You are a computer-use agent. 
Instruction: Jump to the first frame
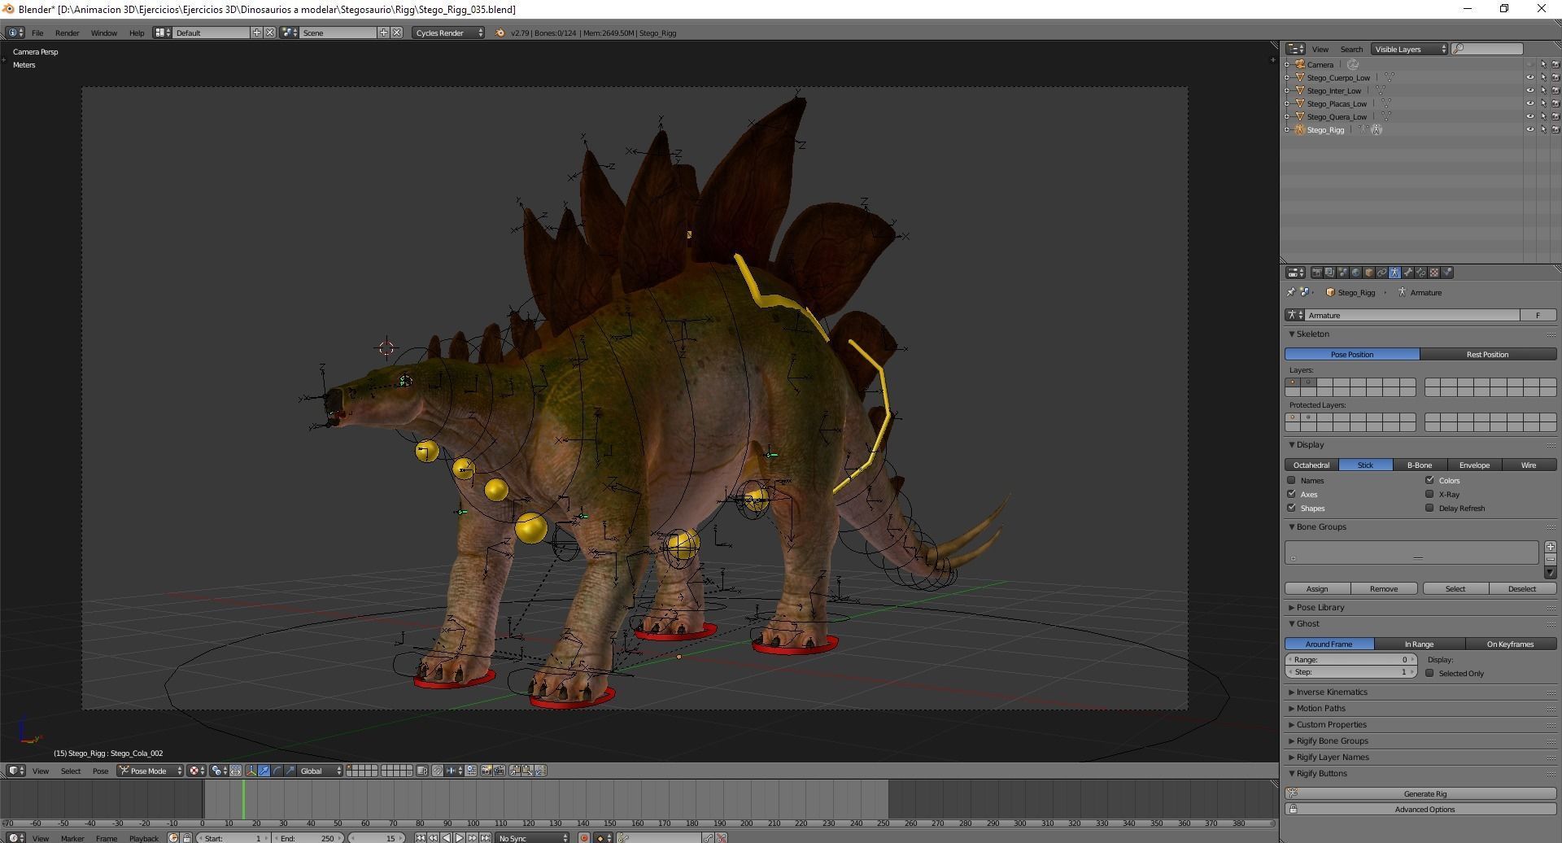click(x=421, y=838)
